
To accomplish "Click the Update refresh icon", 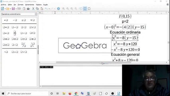I will pyautogui.click(x=81, y=9).
